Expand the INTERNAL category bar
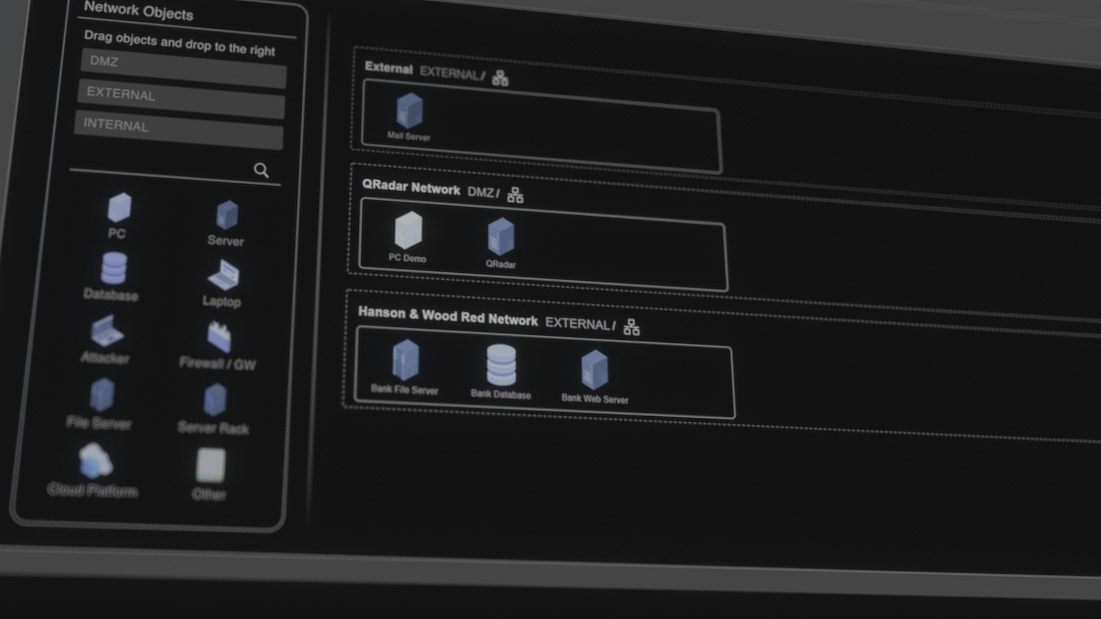 [179, 131]
